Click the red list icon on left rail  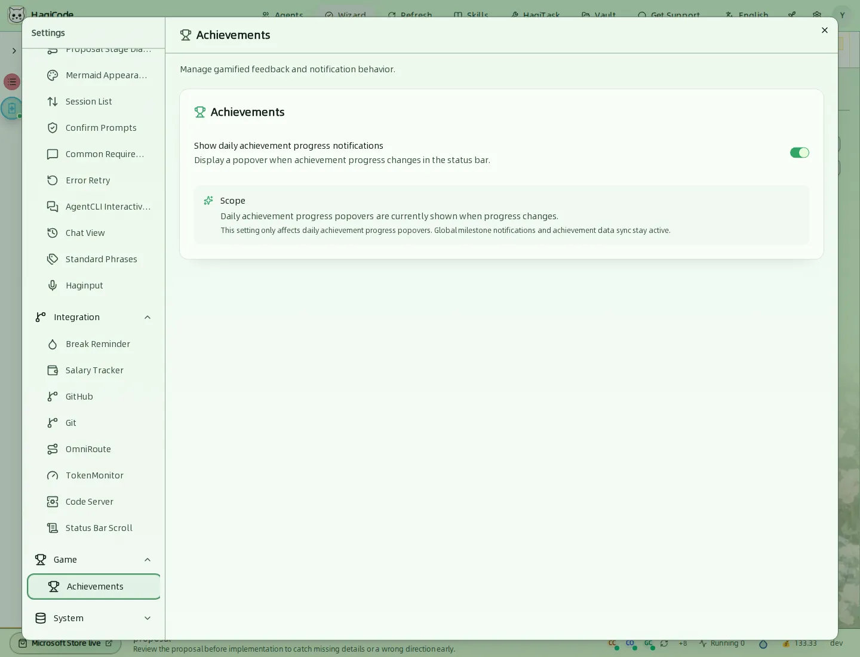[12, 82]
